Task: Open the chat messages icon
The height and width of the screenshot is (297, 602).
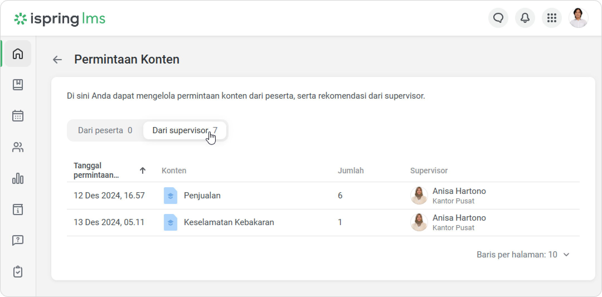Action: 498,18
